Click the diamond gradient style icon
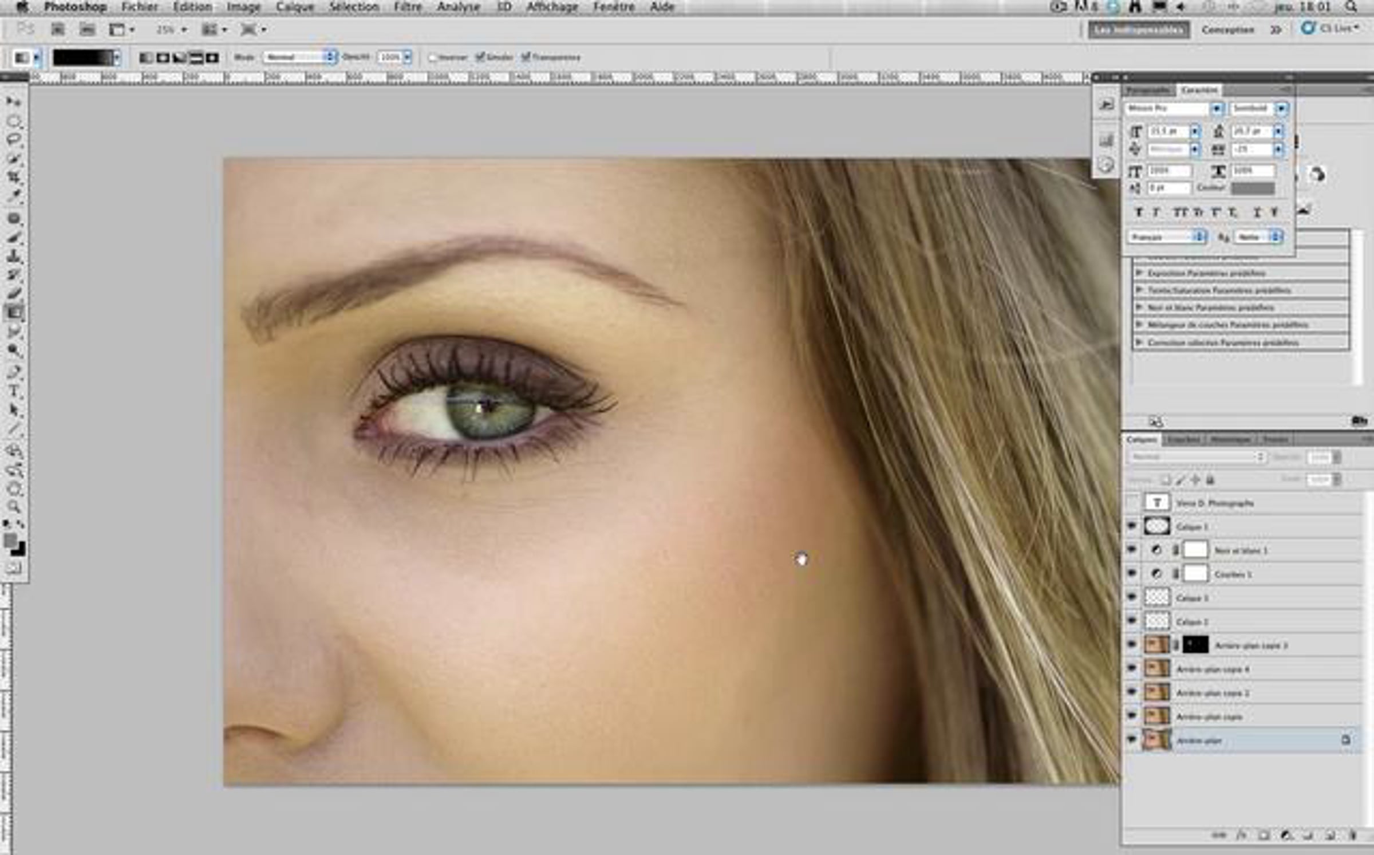 click(212, 58)
